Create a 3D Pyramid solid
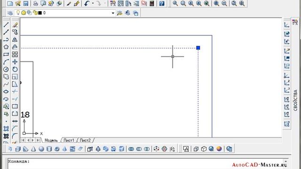The height and width of the screenshot is (169, 301). (65, 149)
